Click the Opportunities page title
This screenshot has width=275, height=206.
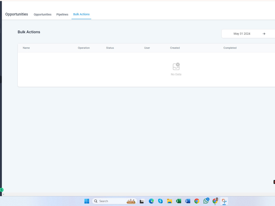point(16,14)
